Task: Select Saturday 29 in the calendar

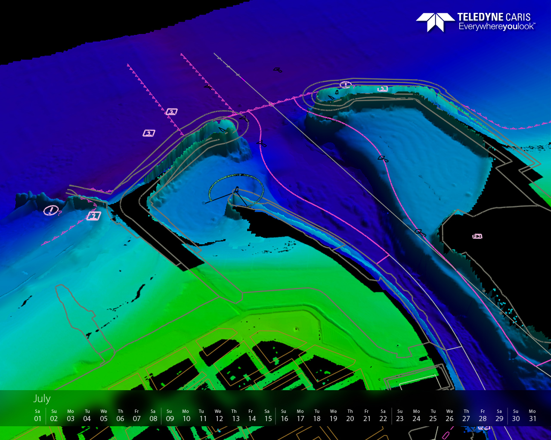Action: pyautogui.click(x=499, y=416)
